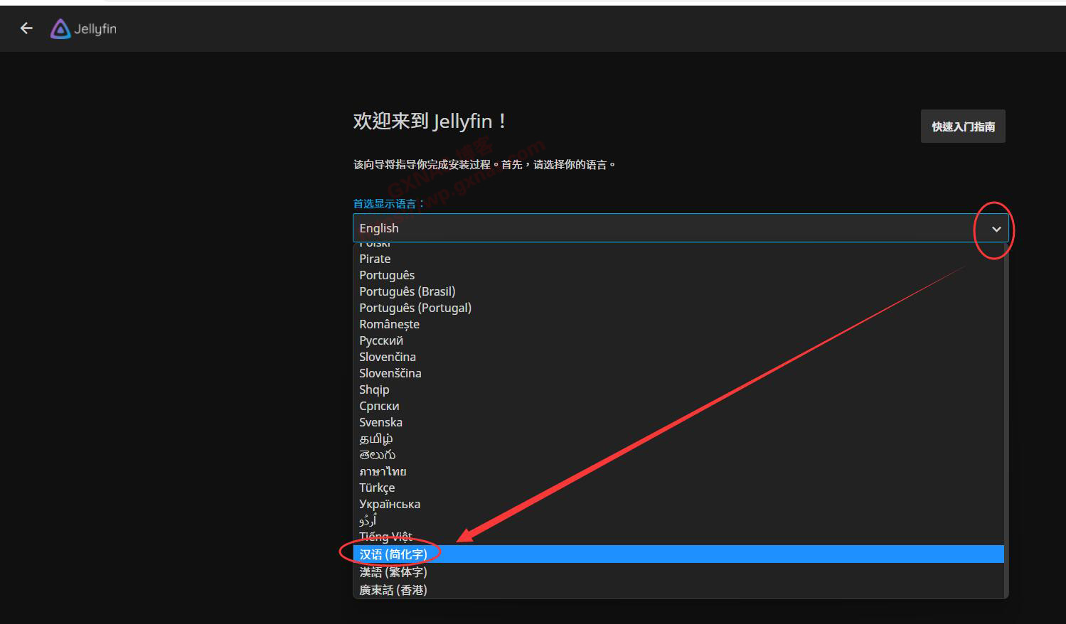The image size is (1066, 624).
Task: Select 汉语 (简化字) from the list
Action: (x=393, y=554)
